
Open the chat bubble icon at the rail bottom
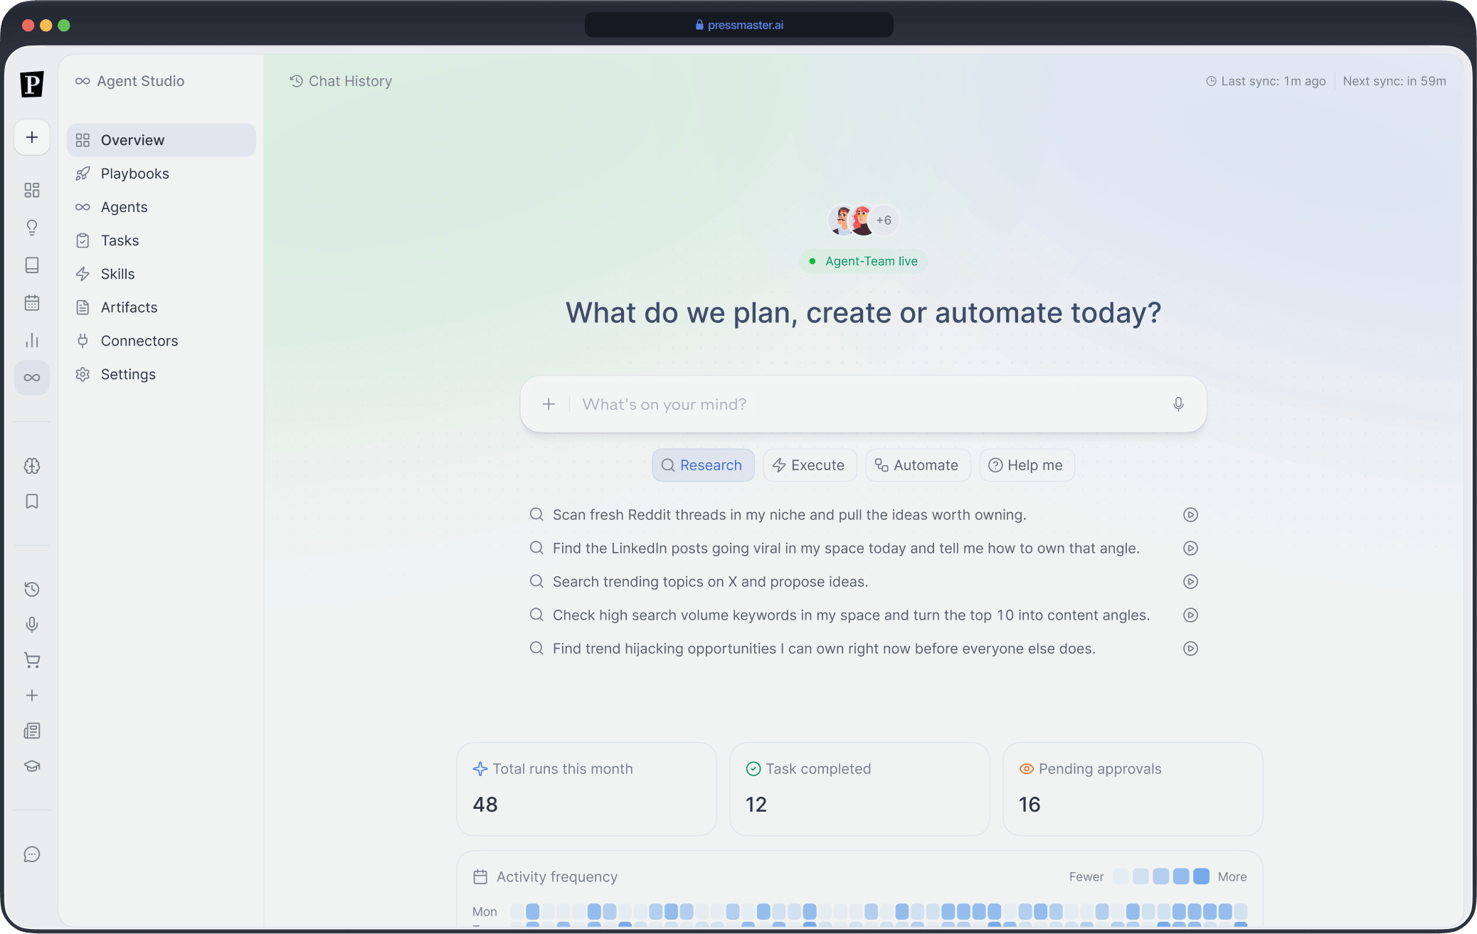point(32,854)
